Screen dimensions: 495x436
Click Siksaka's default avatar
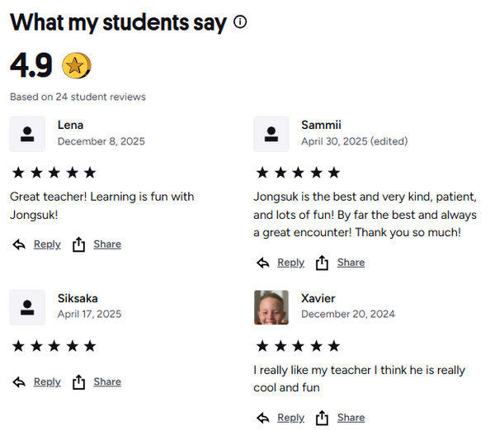coord(27,307)
